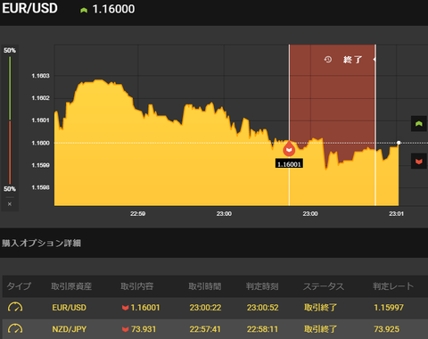428x339 pixels.
Task: Click the ステータス column header
Action: tap(324, 286)
